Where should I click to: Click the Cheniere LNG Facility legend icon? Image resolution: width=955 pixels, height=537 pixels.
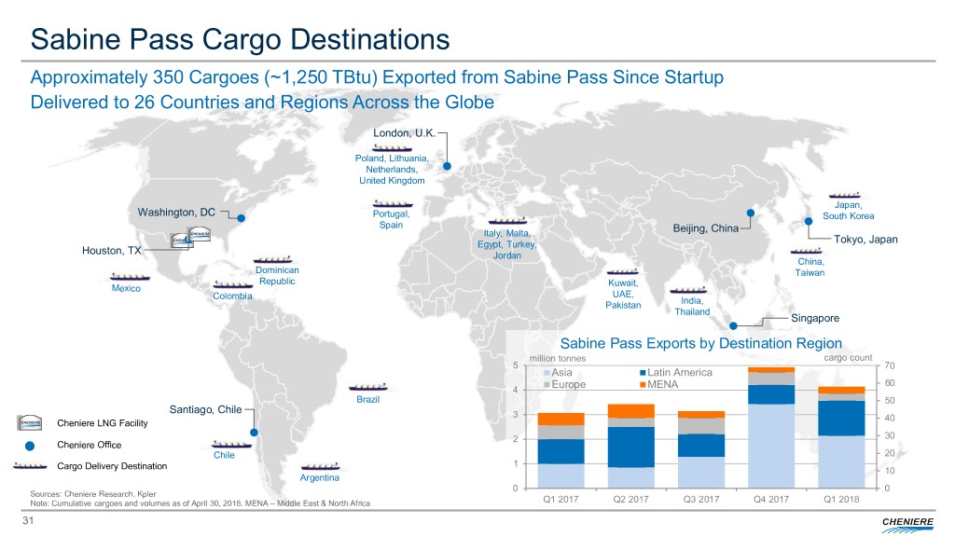(31, 423)
